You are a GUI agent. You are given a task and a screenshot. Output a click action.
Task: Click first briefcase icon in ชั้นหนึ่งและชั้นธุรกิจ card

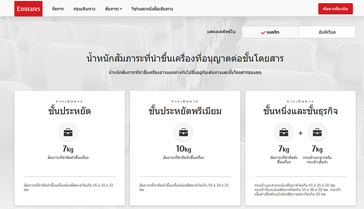tap(283, 132)
